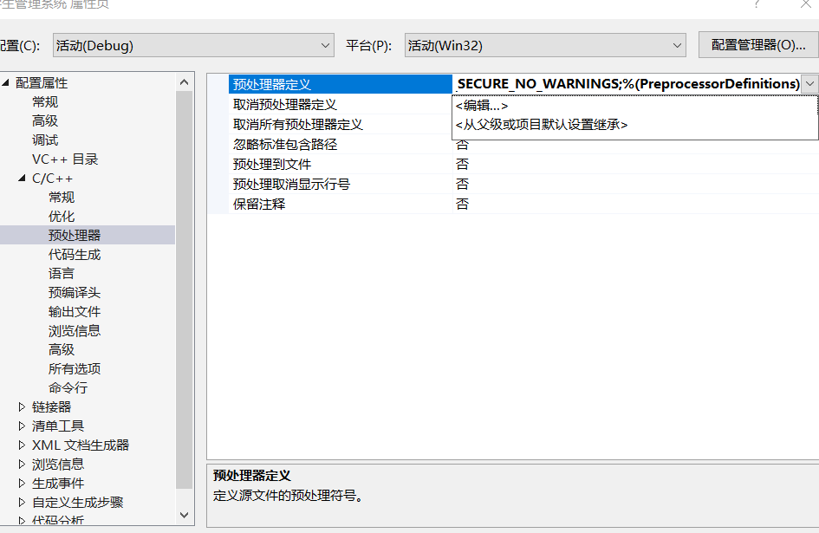Expand the XML 文档生成器 node
819x533 pixels.
[22, 445]
